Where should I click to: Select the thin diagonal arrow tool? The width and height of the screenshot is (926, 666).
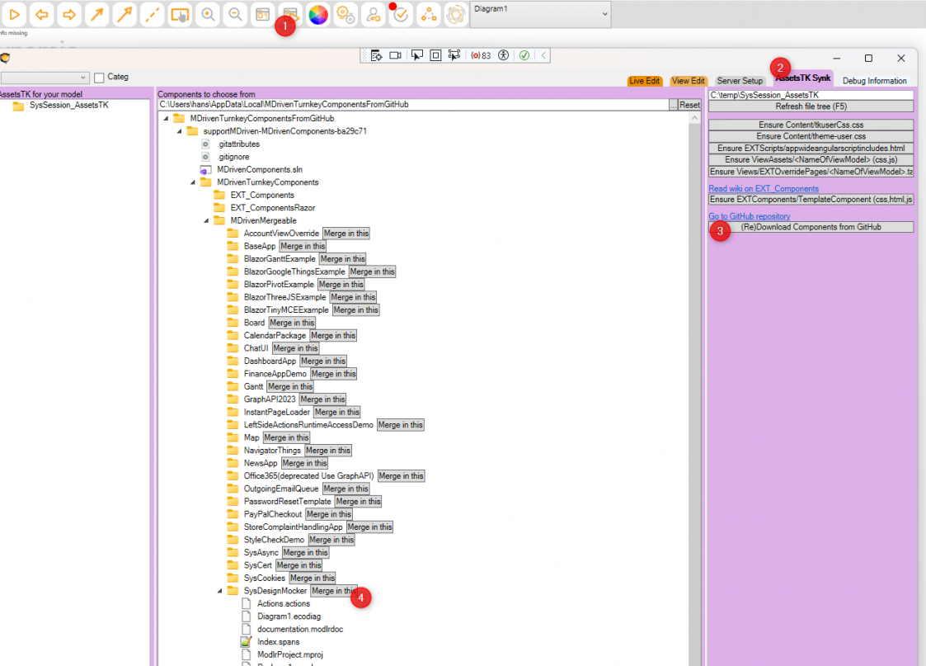click(96, 14)
